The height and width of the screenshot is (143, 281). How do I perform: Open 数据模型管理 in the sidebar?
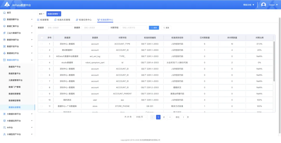coord(15,101)
